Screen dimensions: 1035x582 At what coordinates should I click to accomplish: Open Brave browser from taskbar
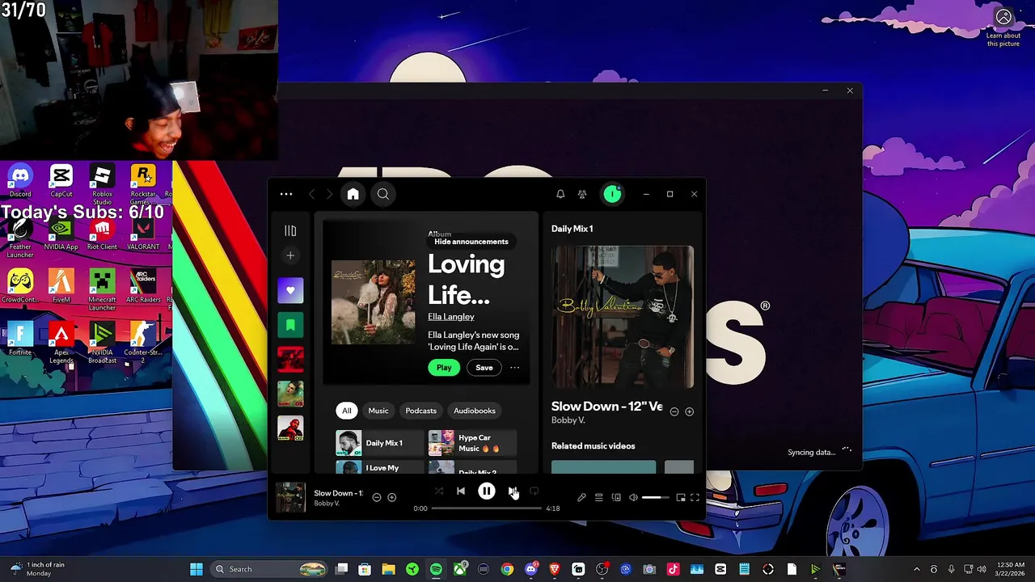coord(555,570)
